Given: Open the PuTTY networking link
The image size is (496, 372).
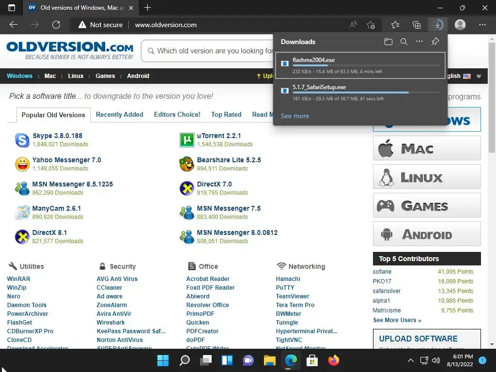Looking at the screenshot, I should [x=285, y=288].
